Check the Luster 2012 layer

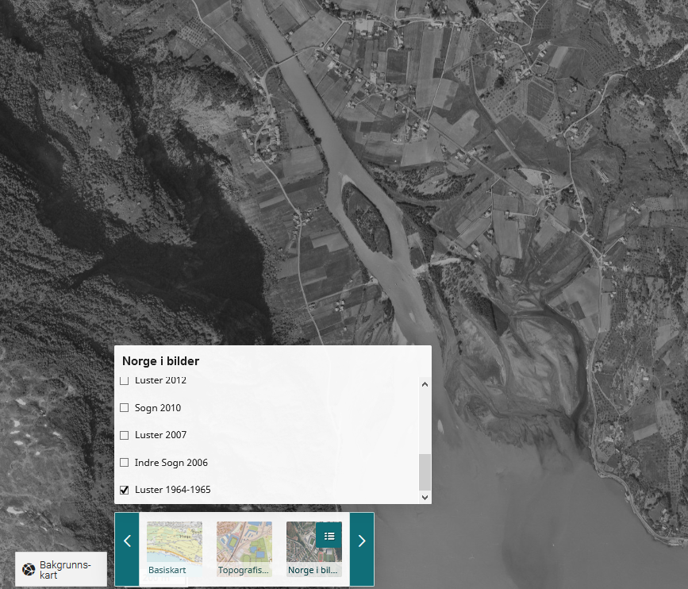click(124, 382)
